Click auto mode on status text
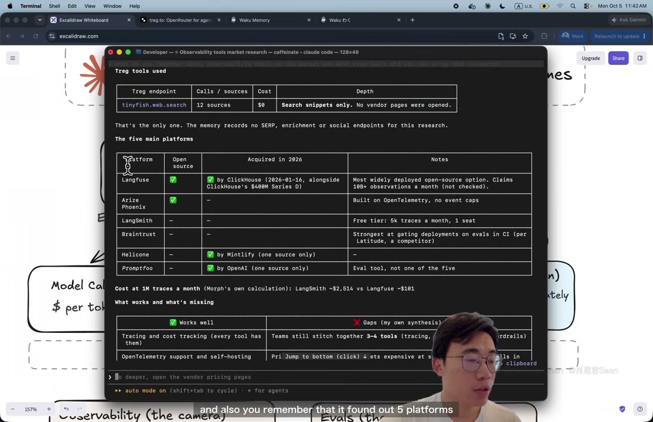Screen dimensions: 653x422 (x=145, y=391)
